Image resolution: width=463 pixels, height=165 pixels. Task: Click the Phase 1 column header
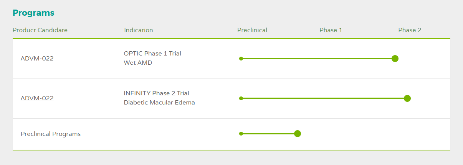331,30
